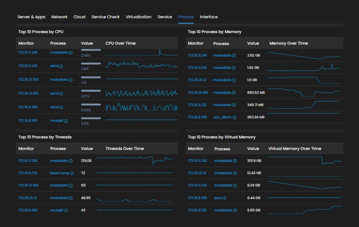Viewport: 359px width, 227px height.
Task: Click the Top 10 Process by Threads title
Action: (45, 137)
